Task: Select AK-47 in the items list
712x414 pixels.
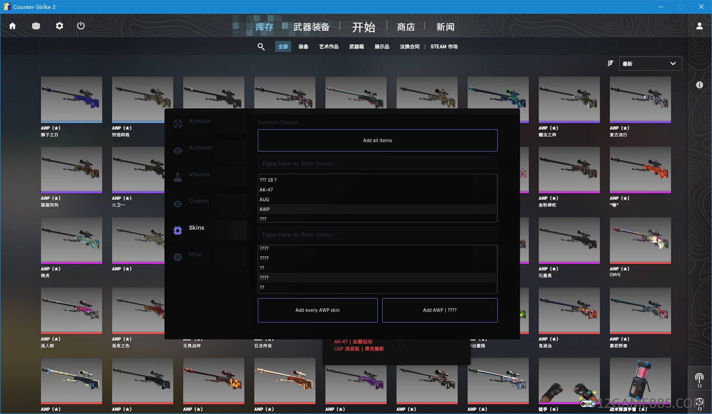Action: (x=377, y=190)
